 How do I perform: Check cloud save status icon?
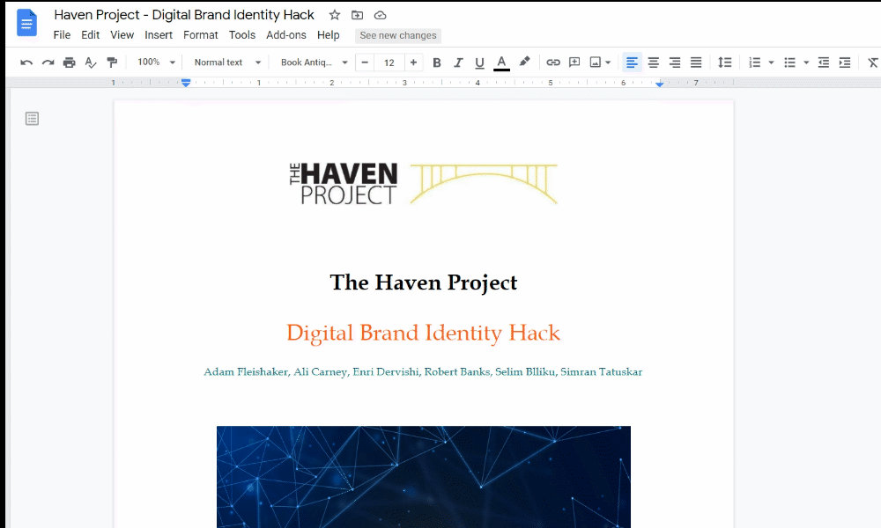coord(381,15)
